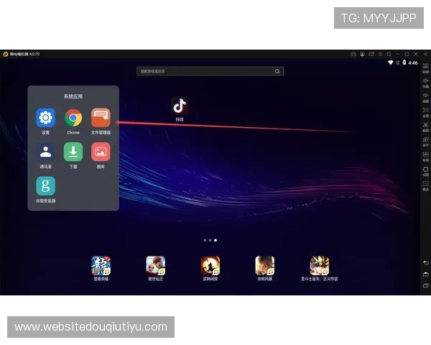Click the search game or app field

pyautogui.click(x=205, y=71)
